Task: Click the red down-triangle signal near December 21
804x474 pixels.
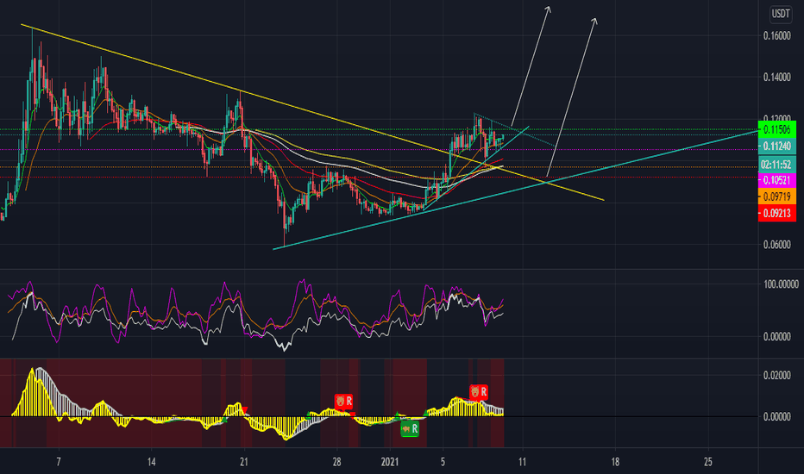Action: tap(245, 409)
